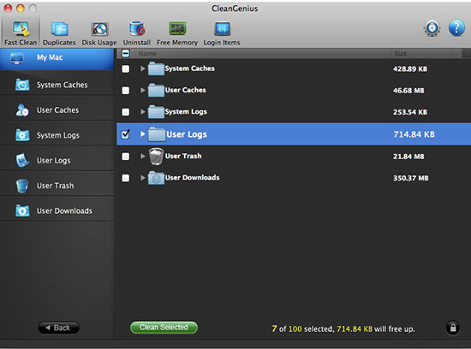The width and height of the screenshot is (471, 349).
Task: Expand the User Caches row
Action: [143, 91]
